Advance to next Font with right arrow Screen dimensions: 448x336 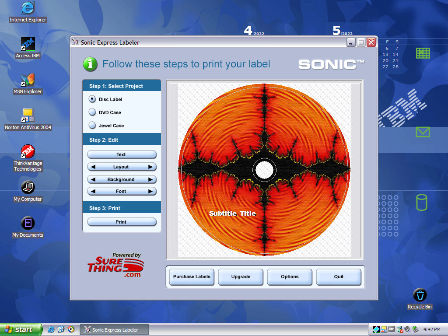click(150, 192)
